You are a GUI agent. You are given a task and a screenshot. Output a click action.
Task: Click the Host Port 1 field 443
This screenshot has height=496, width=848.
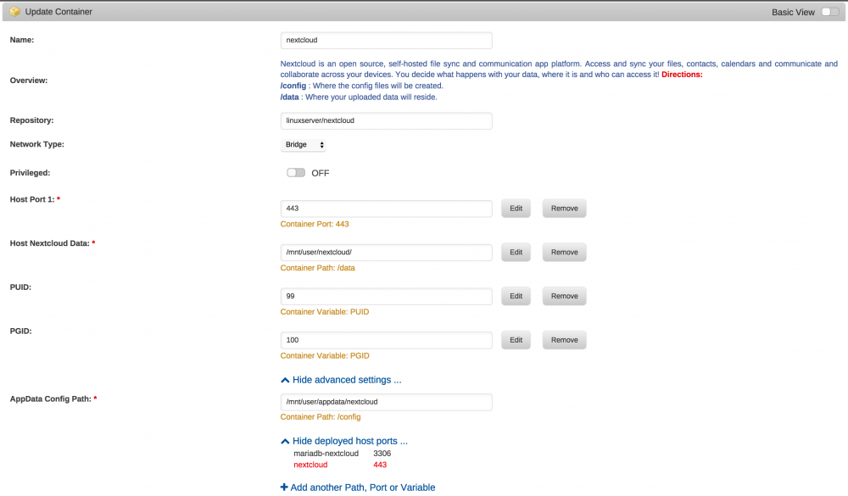[x=386, y=209]
